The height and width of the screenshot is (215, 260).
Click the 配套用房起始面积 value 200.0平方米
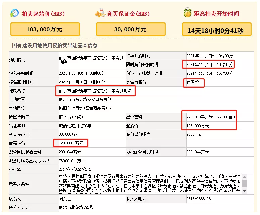pyautogui.click(x=70, y=152)
